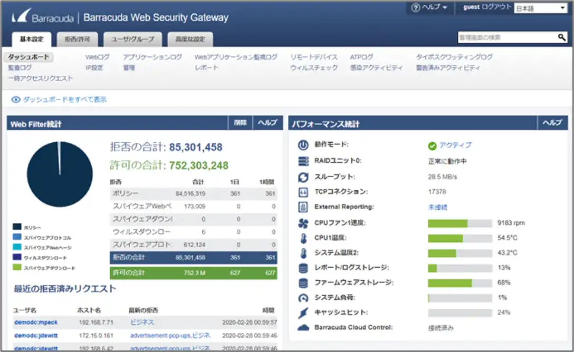Click the ポリシー row value 84,516,319
Viewport: 574px width, 352px height.
[190, 194]
